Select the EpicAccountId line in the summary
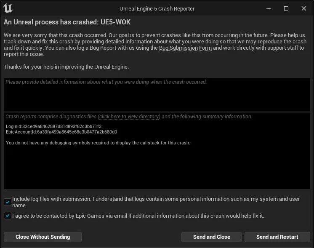Image resolution: width=314 pixels, height=248 pixels. (61, 132)
